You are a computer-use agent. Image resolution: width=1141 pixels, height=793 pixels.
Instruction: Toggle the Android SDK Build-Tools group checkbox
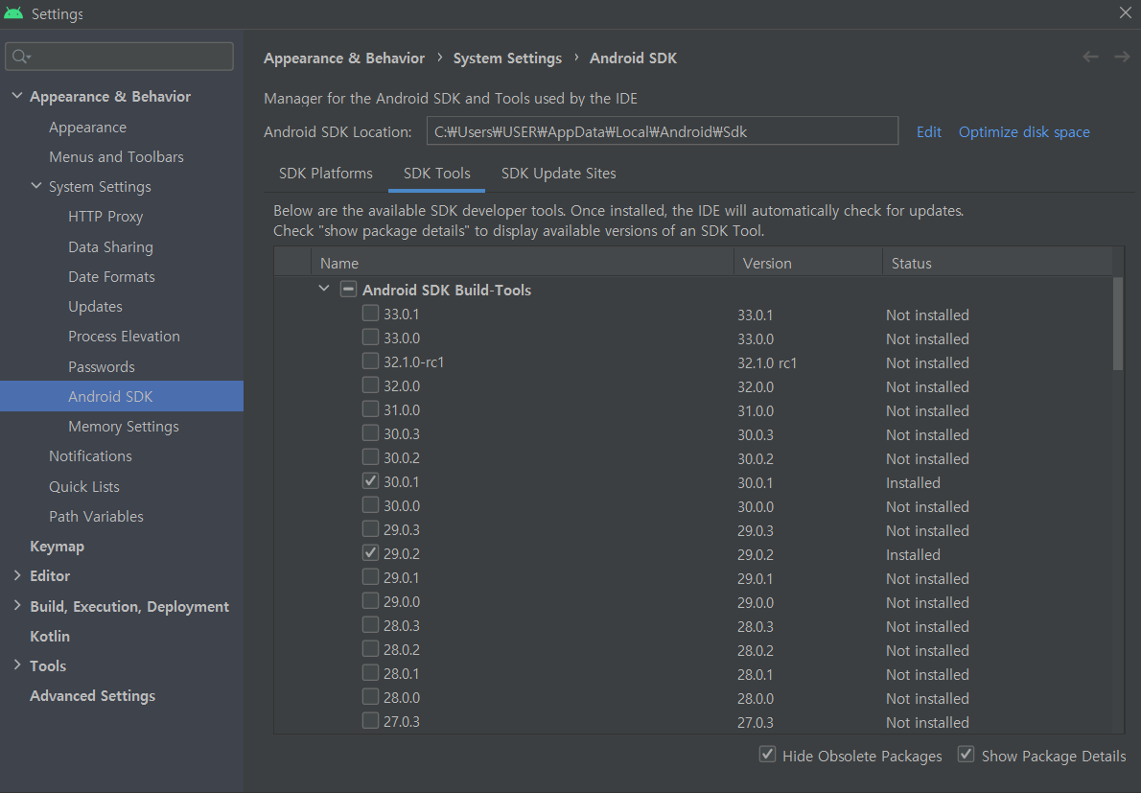pos(349,290)
